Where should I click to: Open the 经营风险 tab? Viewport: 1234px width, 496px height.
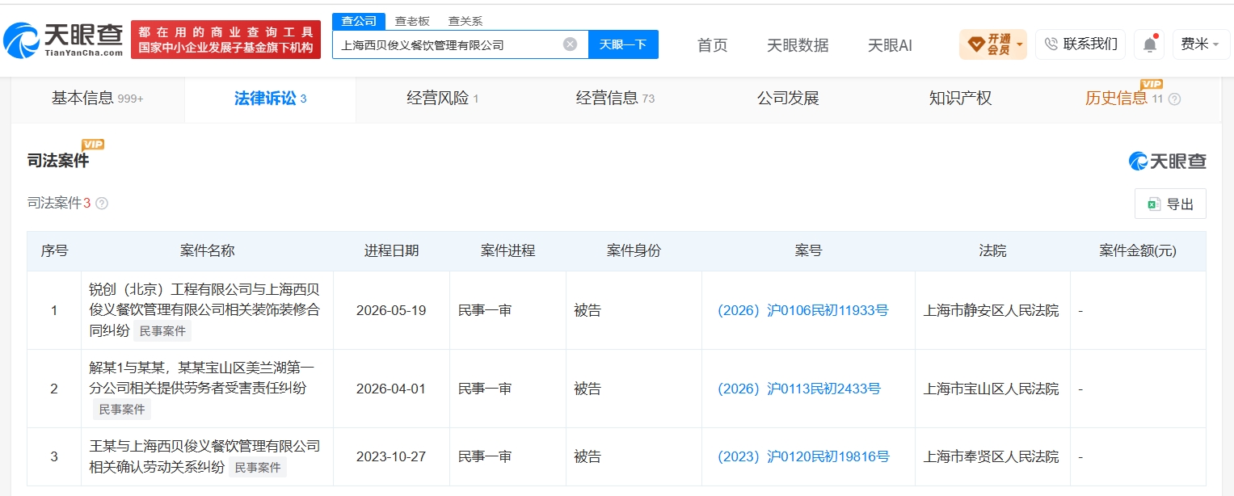[x=443, y=99]
